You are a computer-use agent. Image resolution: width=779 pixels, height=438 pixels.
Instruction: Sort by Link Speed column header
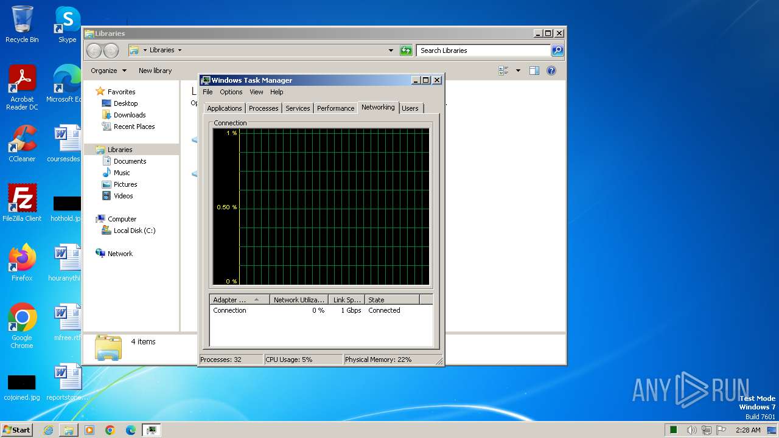347,300
